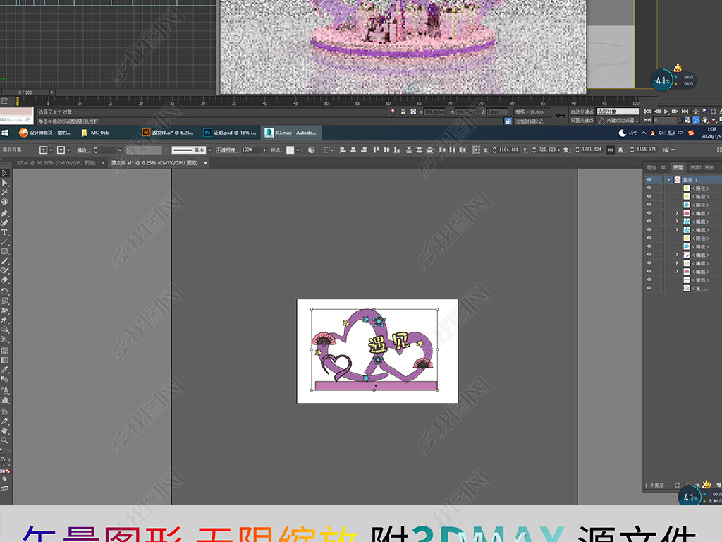Go to start frame in 3ds Max
Viewport: 722px width, 542px height.
[x=647, y=112]
